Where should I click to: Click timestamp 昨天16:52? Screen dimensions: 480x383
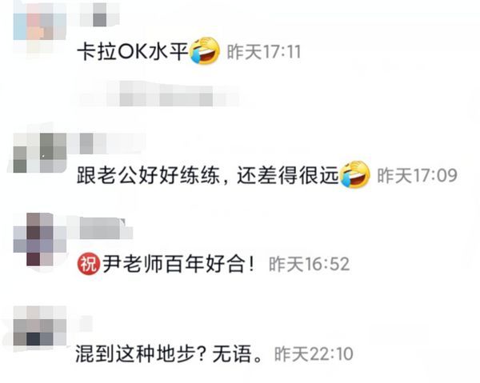click(309, 265)
